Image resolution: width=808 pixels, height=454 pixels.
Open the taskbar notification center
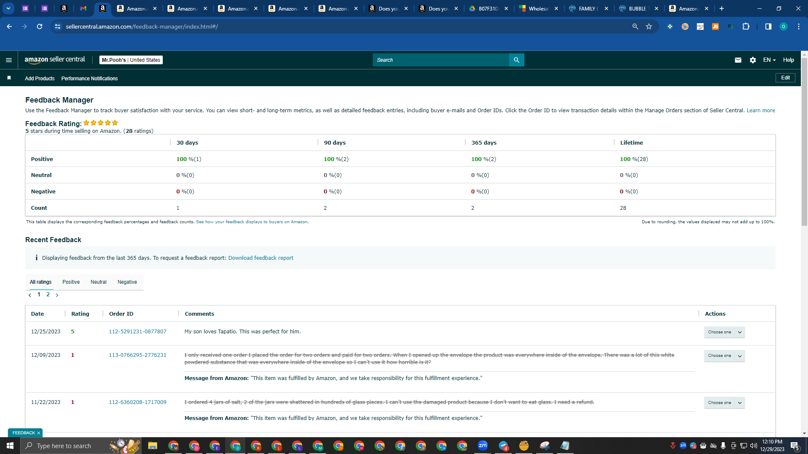[795, 446]
